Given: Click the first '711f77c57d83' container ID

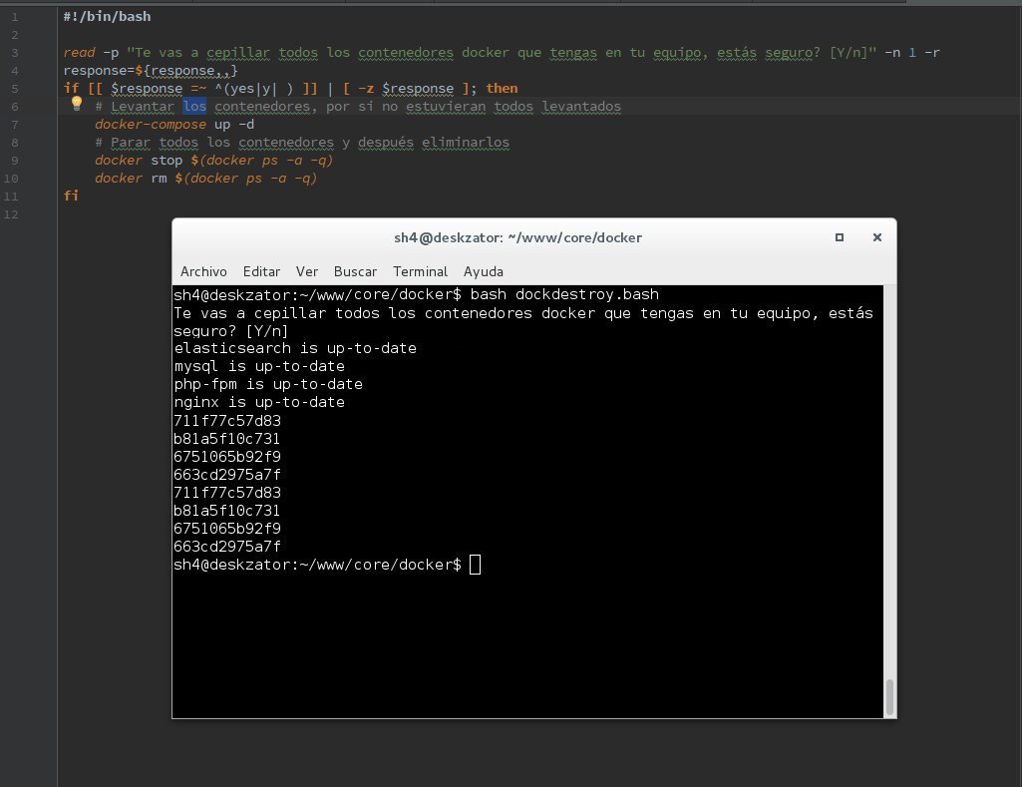Looking at the screenshot, I should click(x=227, y=421).
